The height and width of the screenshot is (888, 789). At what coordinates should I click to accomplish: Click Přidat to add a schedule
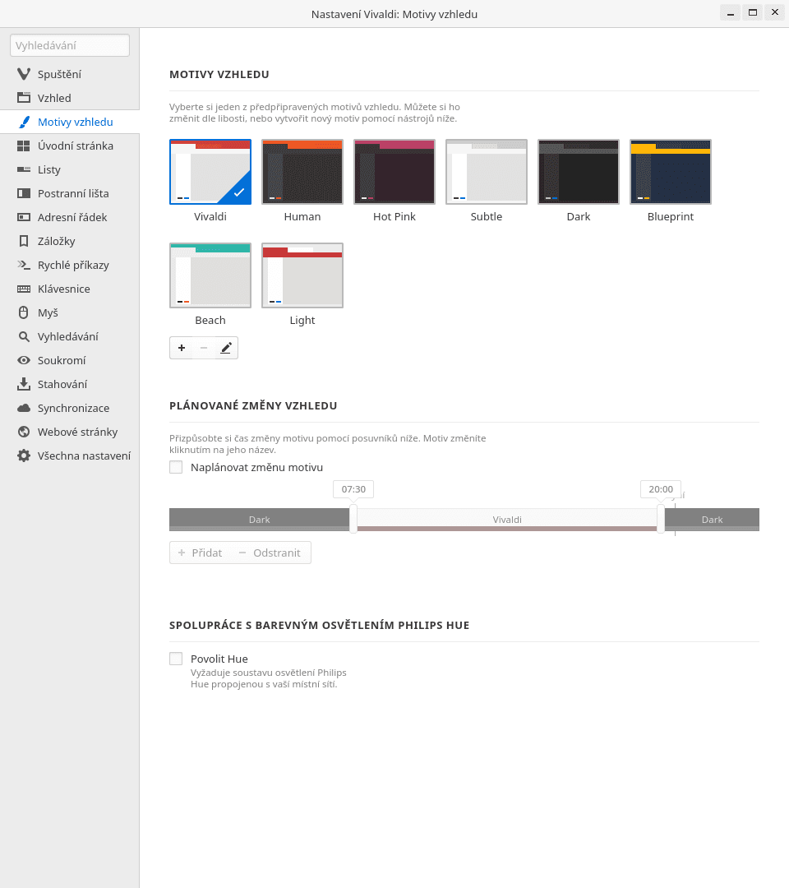[199, 553]
